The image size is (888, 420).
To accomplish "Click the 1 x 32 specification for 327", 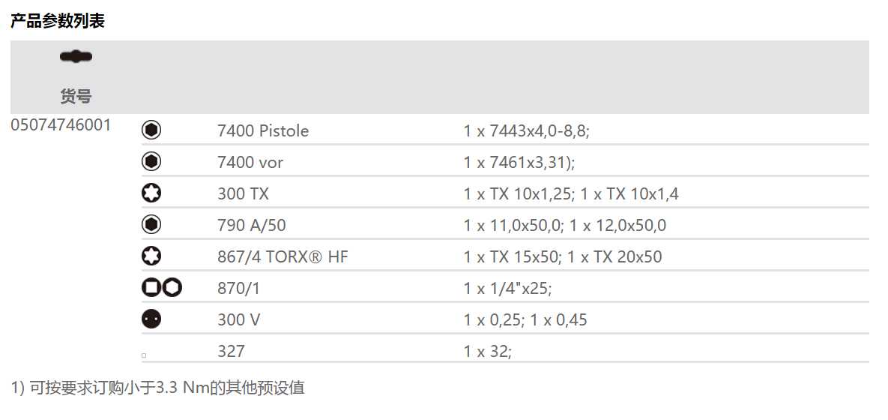I will [x=487, y=351].
